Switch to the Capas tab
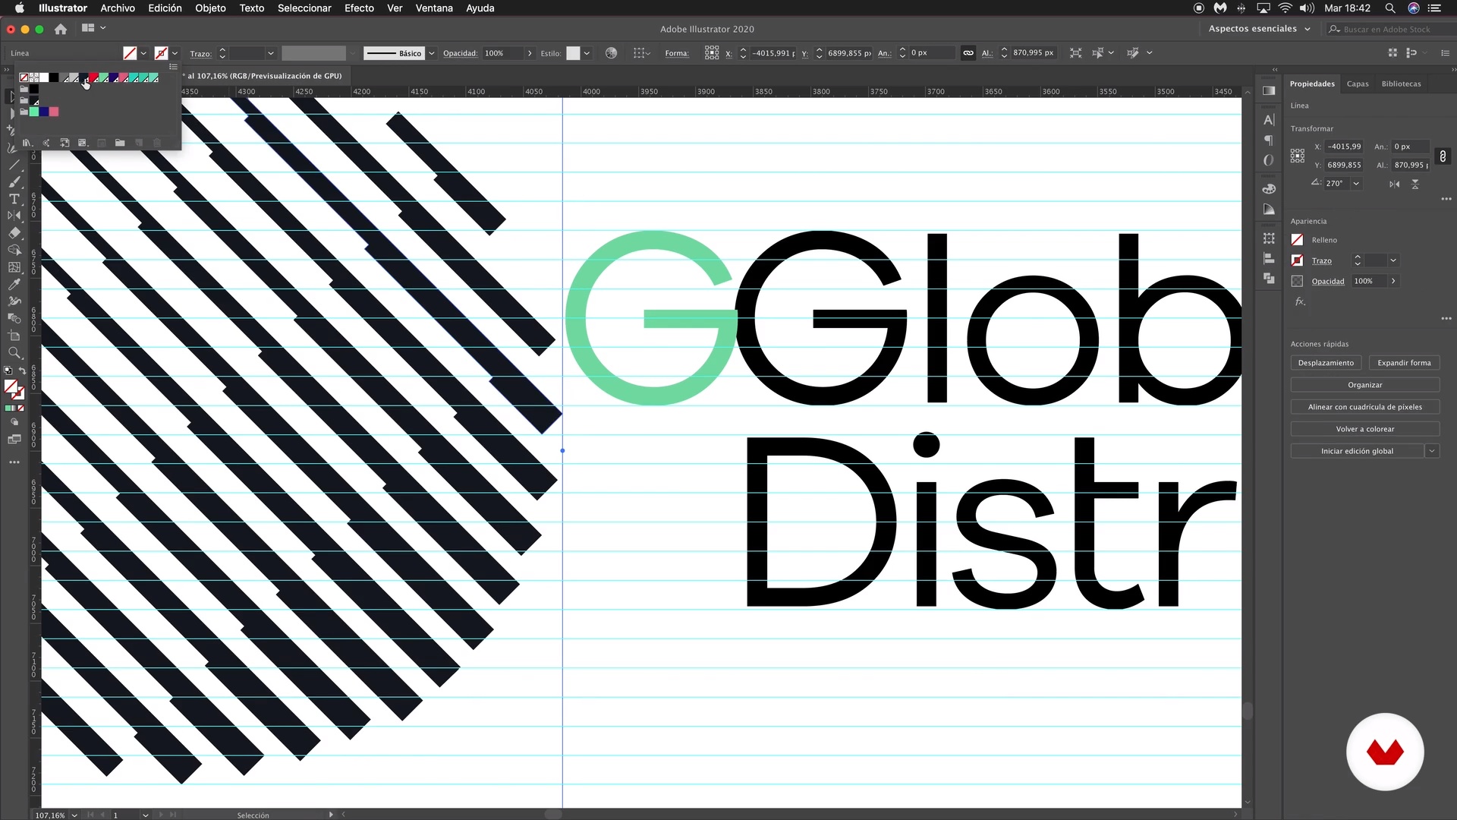 tap(1358, 84)
